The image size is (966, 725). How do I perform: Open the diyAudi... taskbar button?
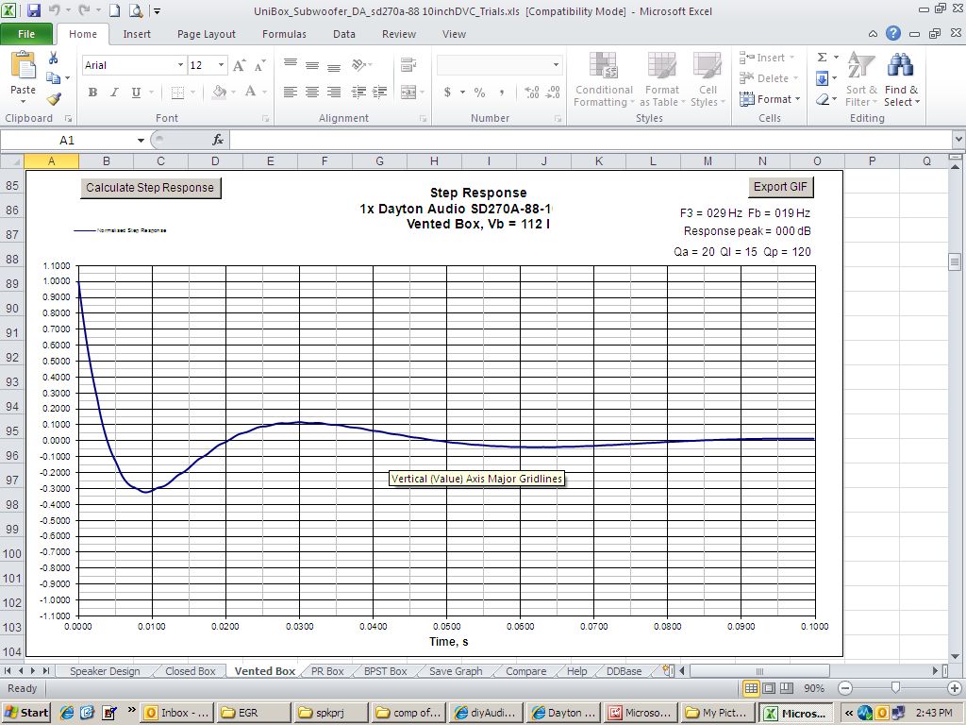487,713
